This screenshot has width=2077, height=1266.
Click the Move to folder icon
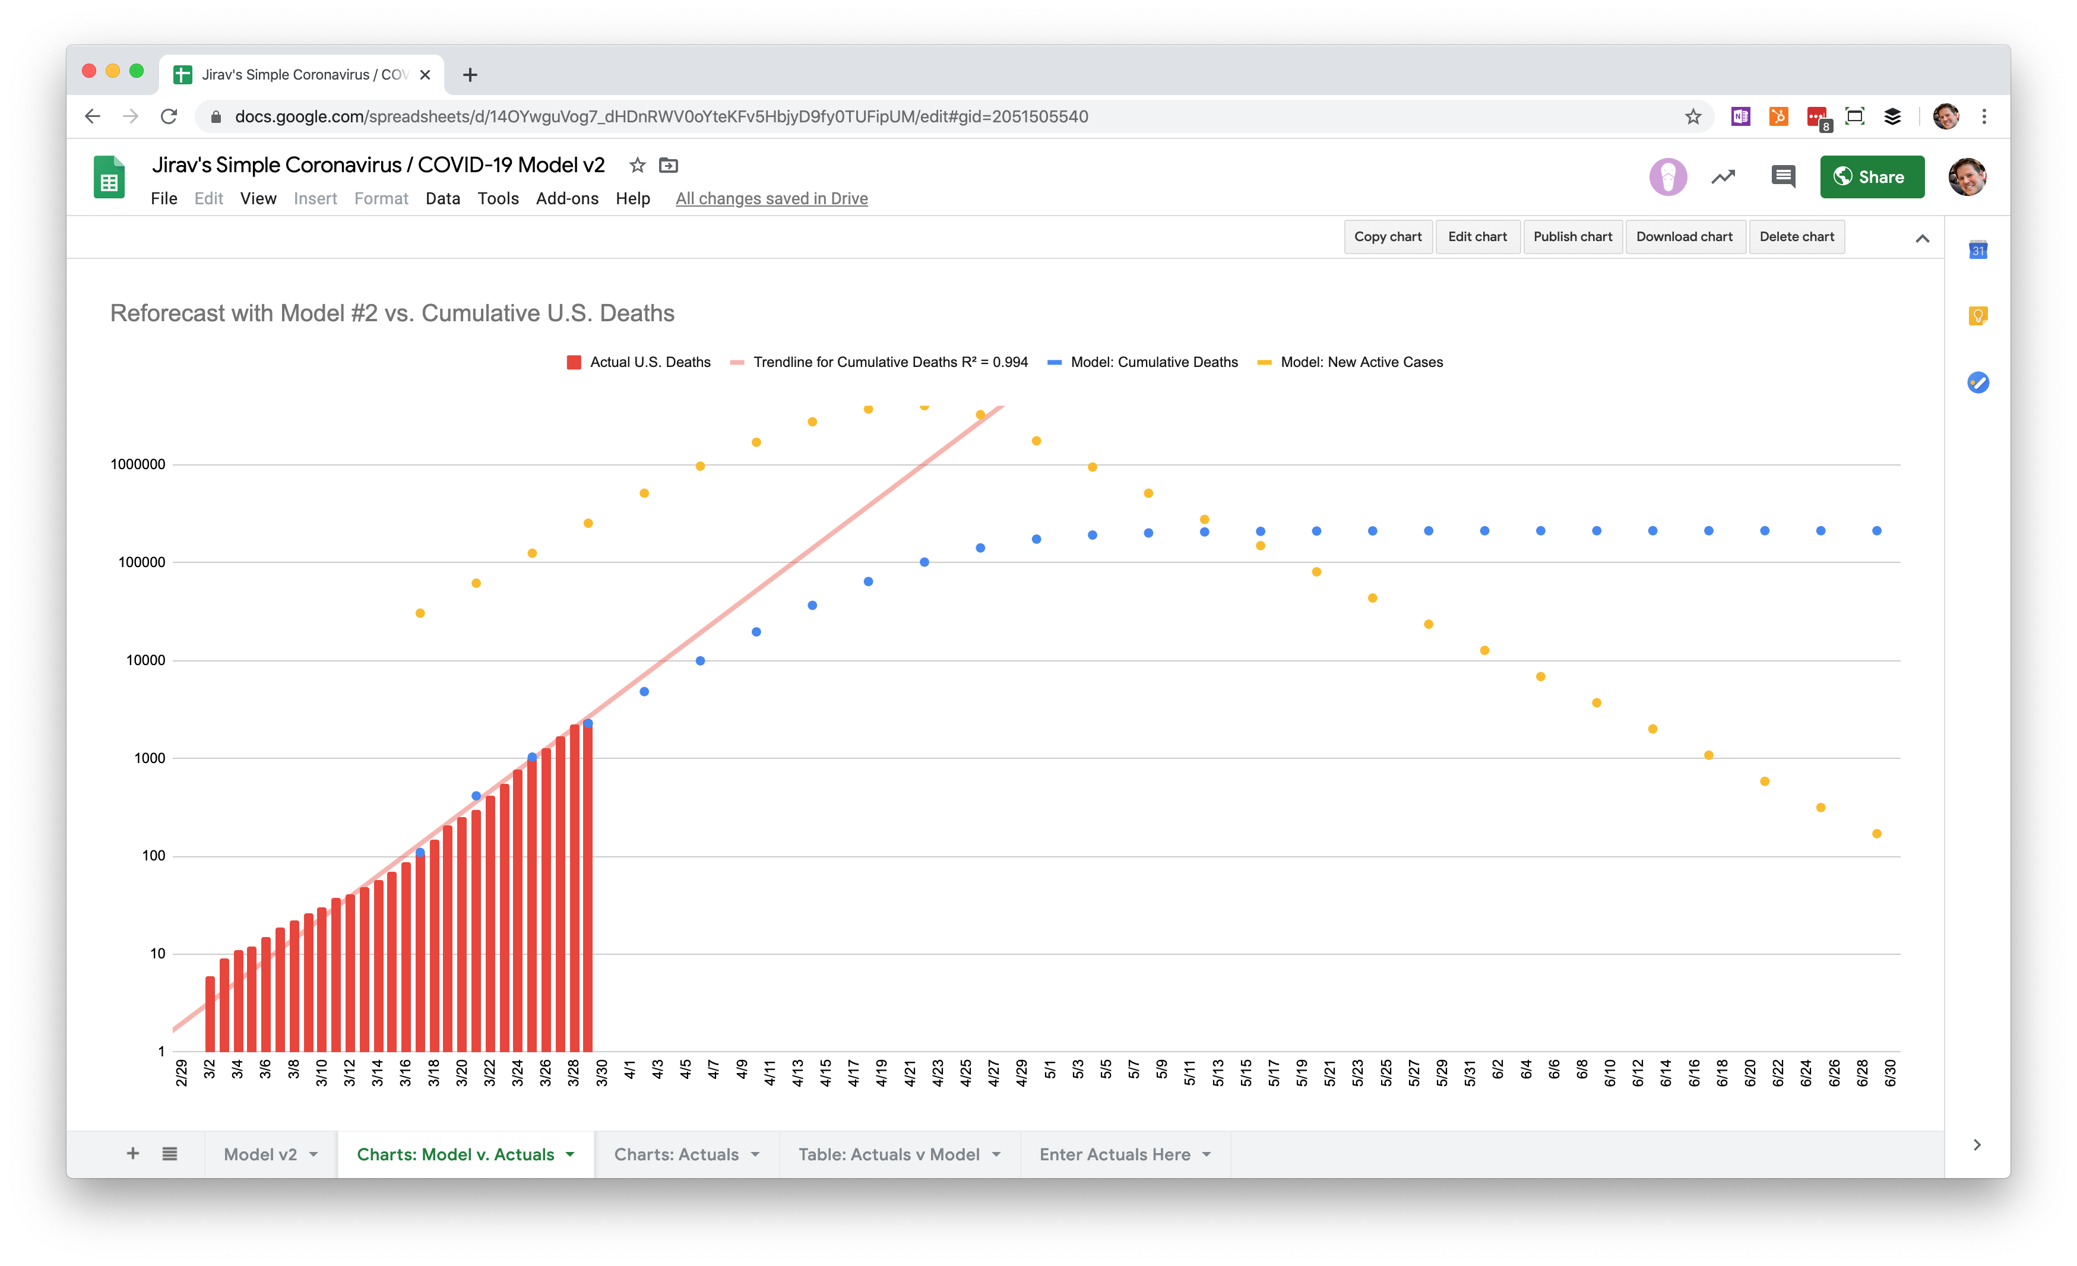pyautogui.click(x=669, y=165)
